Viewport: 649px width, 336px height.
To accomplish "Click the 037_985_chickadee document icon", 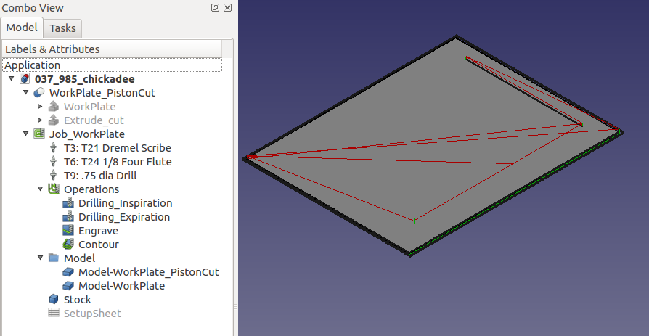I will (25, 79).
